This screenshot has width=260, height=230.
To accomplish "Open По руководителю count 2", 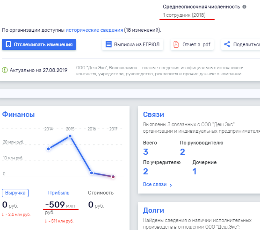I will 182,152.
